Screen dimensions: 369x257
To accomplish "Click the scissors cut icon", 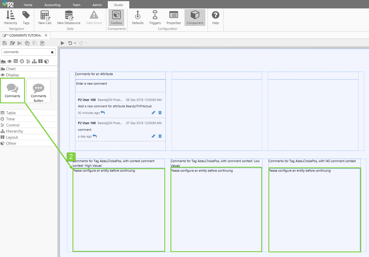I will coord(20,43).
